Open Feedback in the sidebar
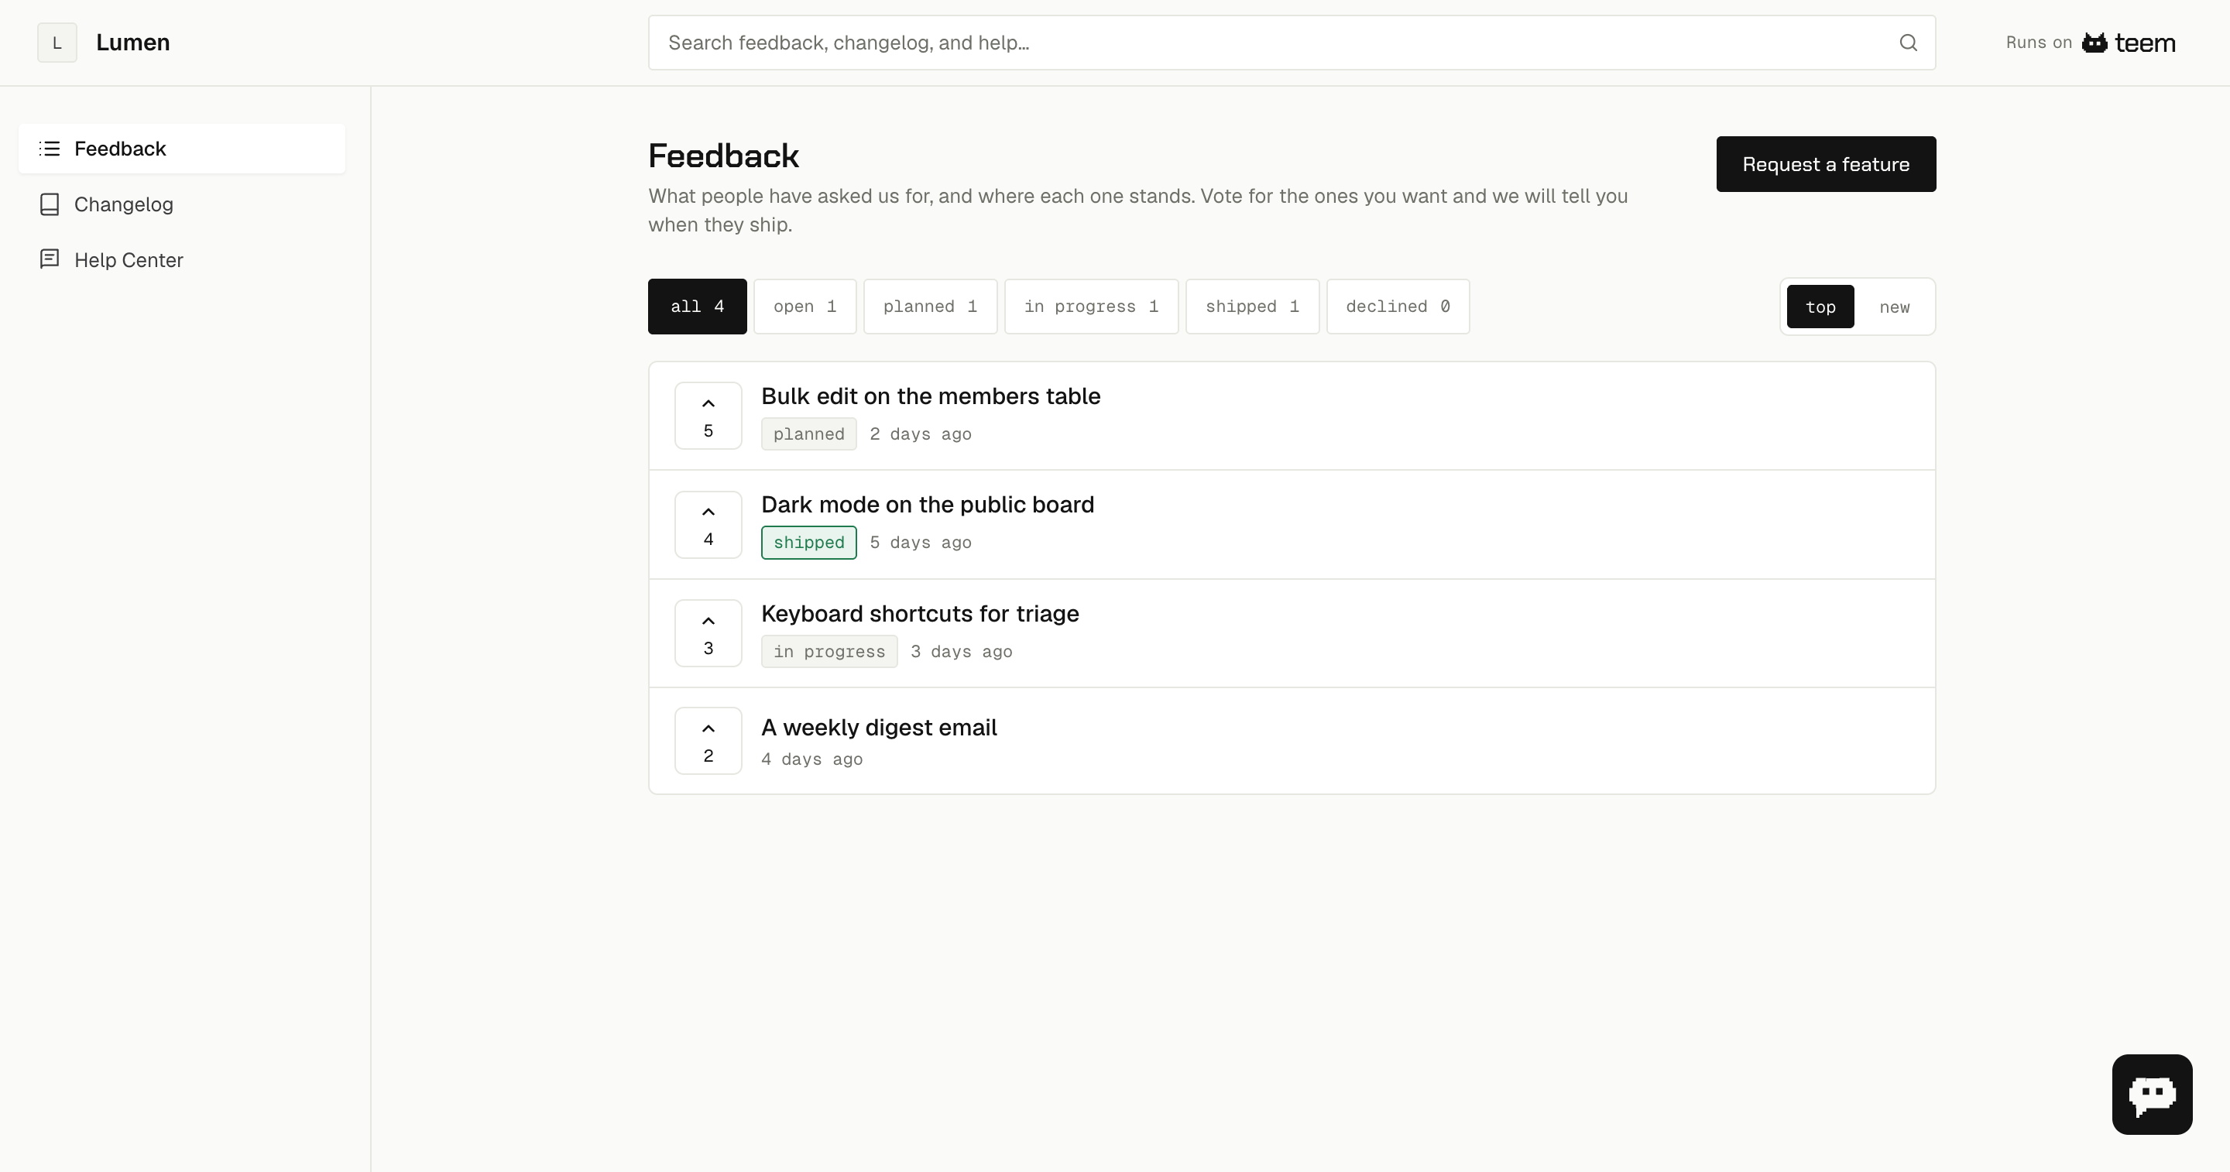The image size is (2230, 1172). pos(182,149)
